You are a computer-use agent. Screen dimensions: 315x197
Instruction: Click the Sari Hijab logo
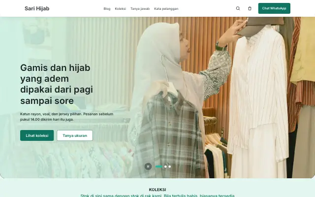[37, 8]
